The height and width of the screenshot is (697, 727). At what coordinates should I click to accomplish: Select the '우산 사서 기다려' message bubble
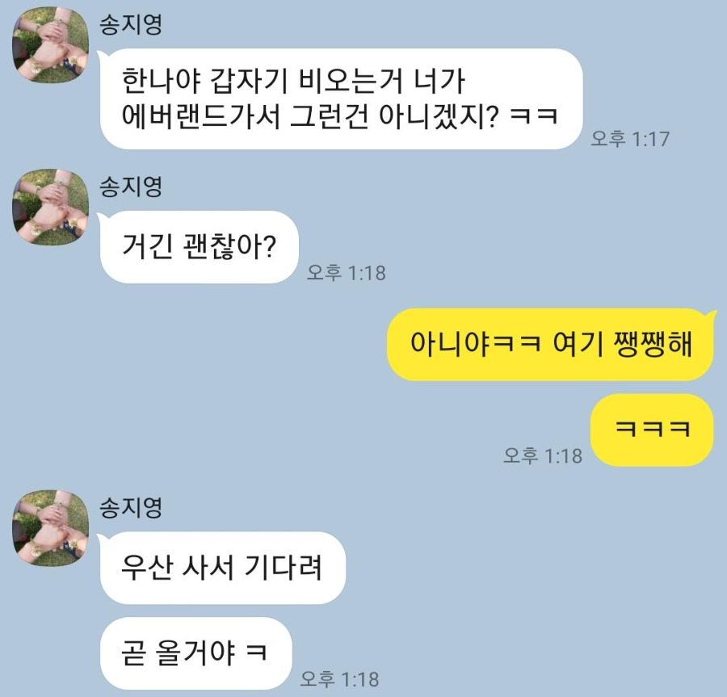click(222, 568)
